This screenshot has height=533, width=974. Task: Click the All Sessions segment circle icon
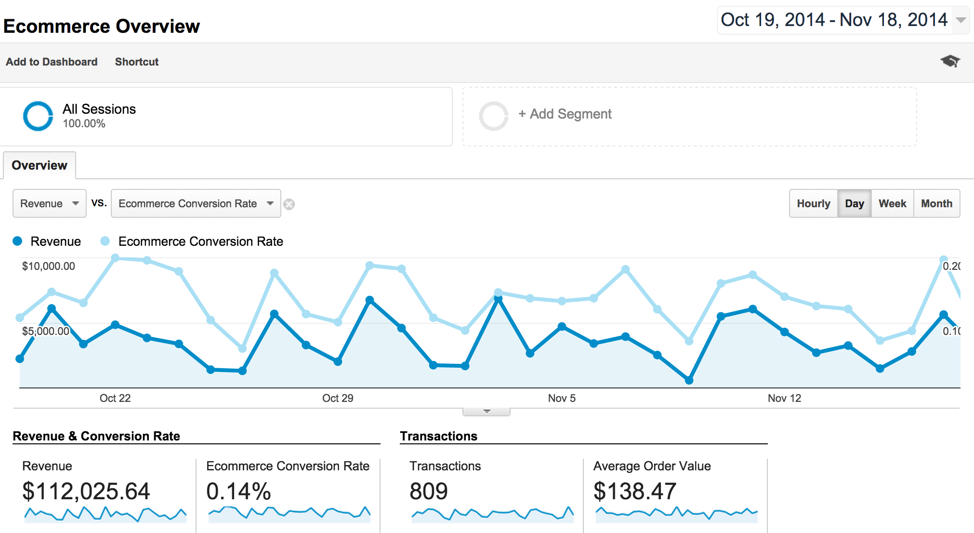[x=38, y=116]
